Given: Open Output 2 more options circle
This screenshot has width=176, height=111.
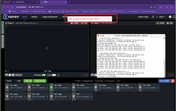Looking at the screenshot, I should [x=173, y=75].
